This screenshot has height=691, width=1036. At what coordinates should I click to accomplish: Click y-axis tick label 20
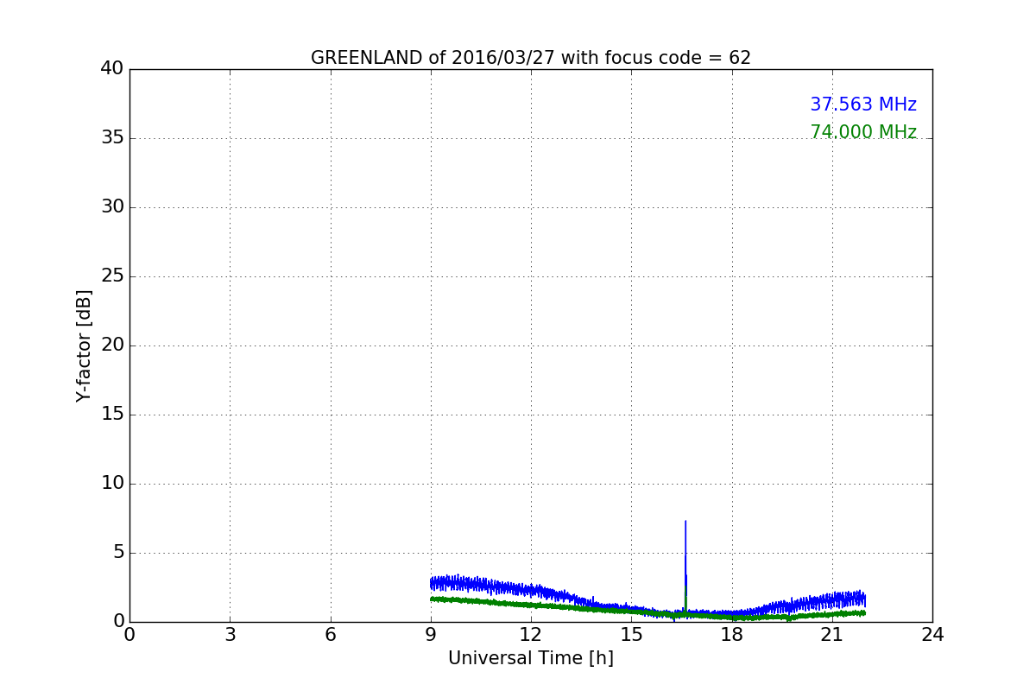click(112, 345)
